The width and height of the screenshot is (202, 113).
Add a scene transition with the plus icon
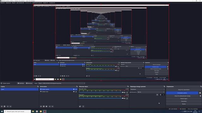pos(157,95)
